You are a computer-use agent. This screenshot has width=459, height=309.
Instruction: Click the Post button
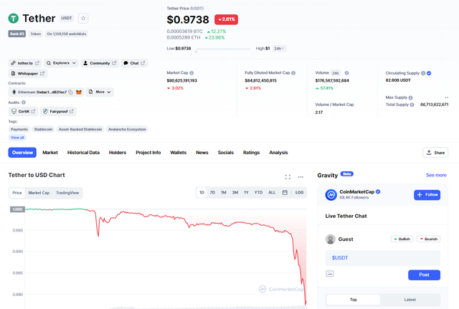(424, 275)
